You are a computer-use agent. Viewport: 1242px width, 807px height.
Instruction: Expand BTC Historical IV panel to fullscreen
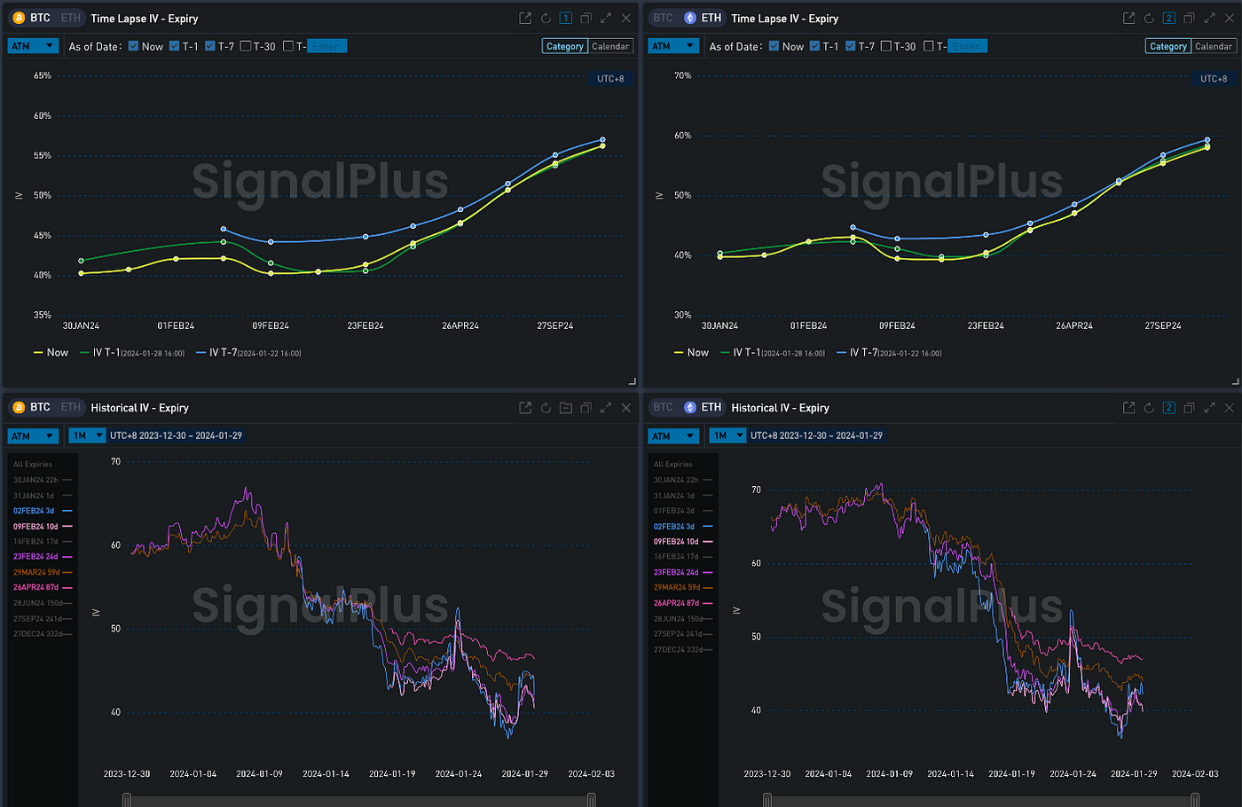pyautogui.click(x=606, y=408)
